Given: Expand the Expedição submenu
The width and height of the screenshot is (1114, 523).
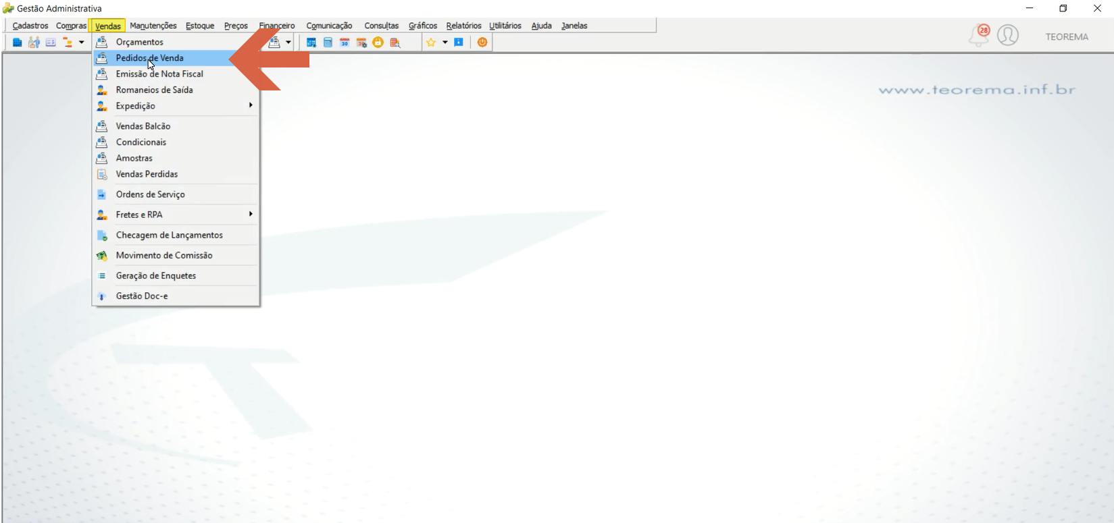Looking at the screenshot, I should pos(176,106).
